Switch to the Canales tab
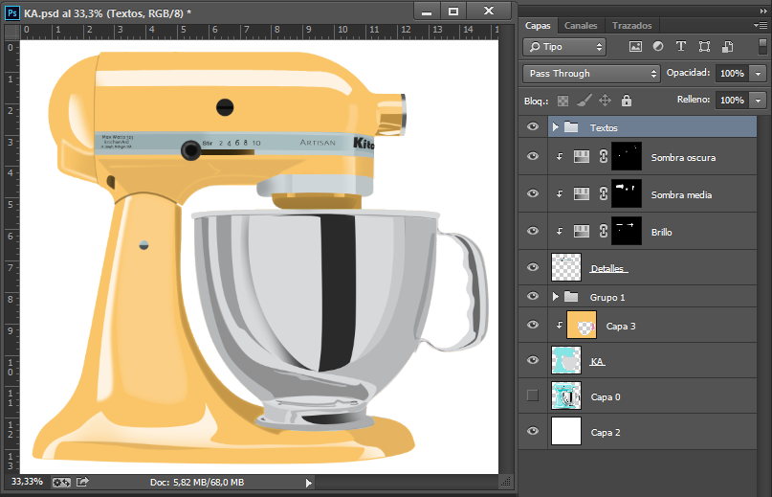The height and width of the screenshot is (497, 772). point(581,25)
